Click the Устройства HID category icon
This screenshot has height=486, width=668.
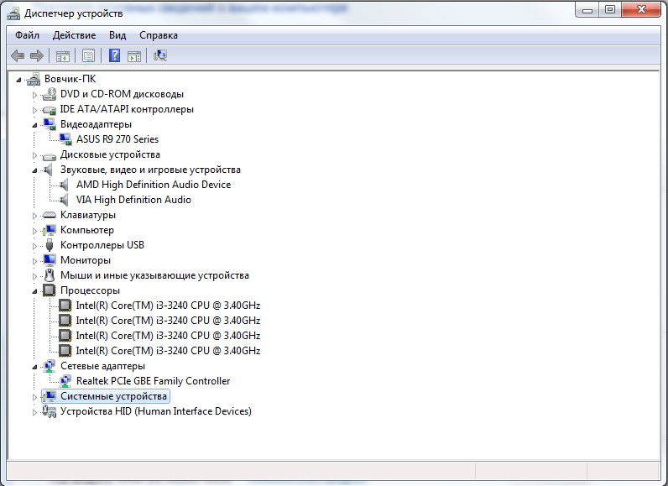point(50,411)
